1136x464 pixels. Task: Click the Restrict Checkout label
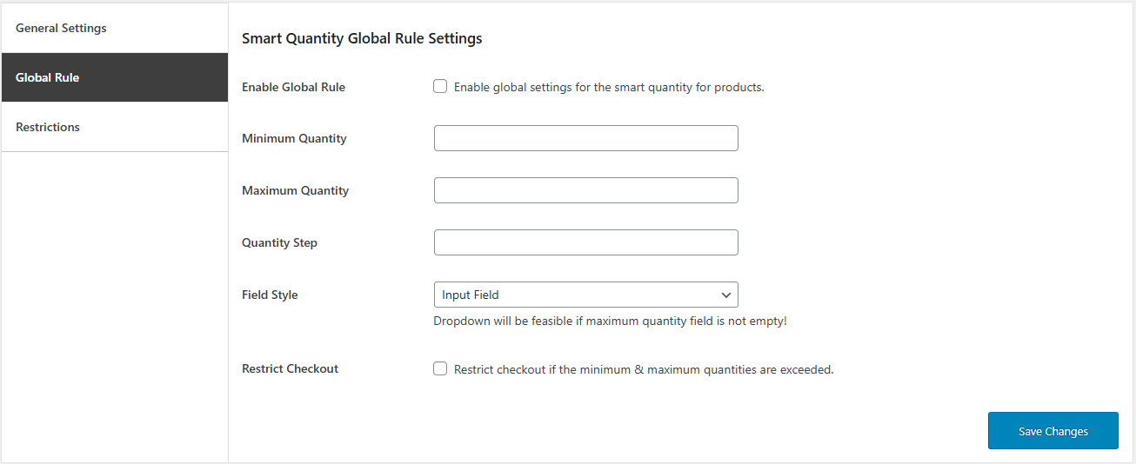click(290, 368)
